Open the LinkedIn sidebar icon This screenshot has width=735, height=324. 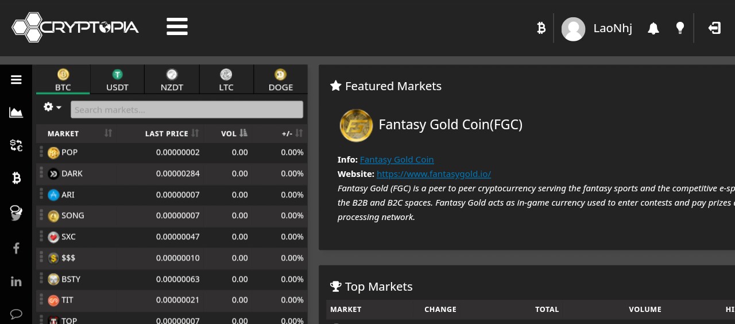16,281
